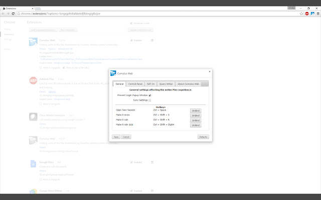
Task: Unbind the Make it rain $$$ hotkey
Action: (x=196, y=125)
